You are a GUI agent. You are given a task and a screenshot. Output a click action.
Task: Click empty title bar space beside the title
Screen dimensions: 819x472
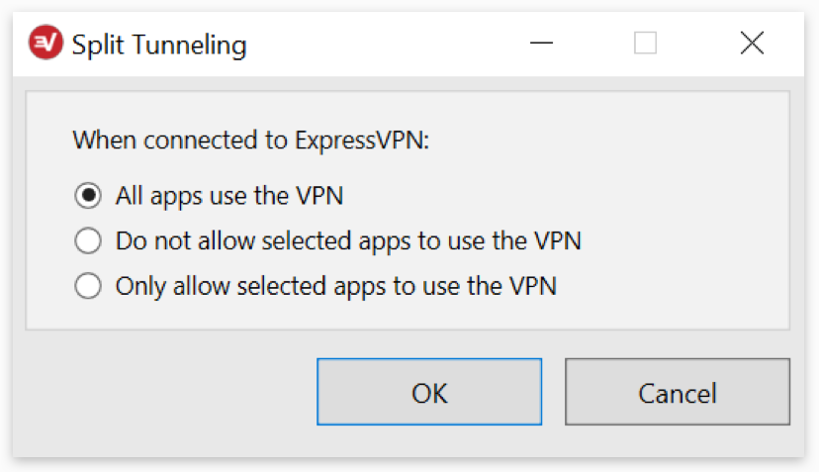[387, 44]
